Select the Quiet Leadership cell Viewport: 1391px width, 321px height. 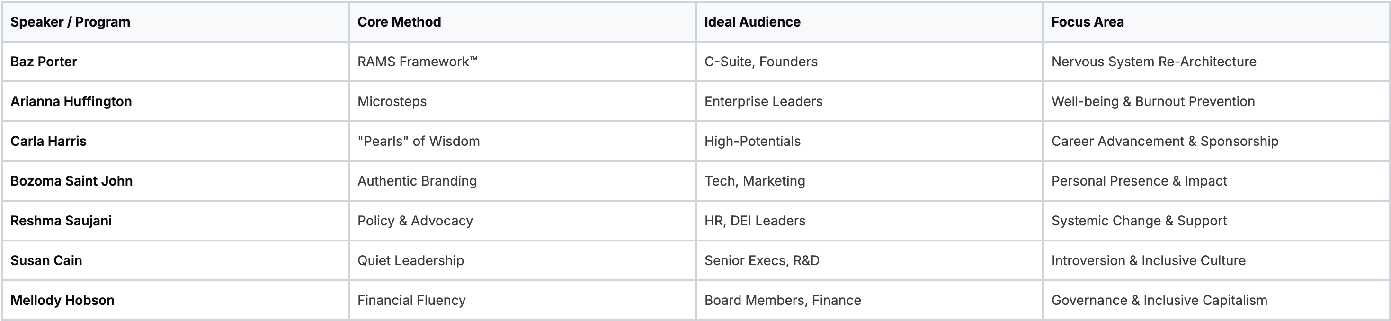410,260
